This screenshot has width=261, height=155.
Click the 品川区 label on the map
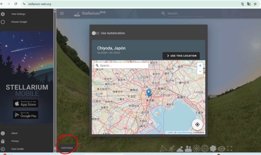pos(145,112)
